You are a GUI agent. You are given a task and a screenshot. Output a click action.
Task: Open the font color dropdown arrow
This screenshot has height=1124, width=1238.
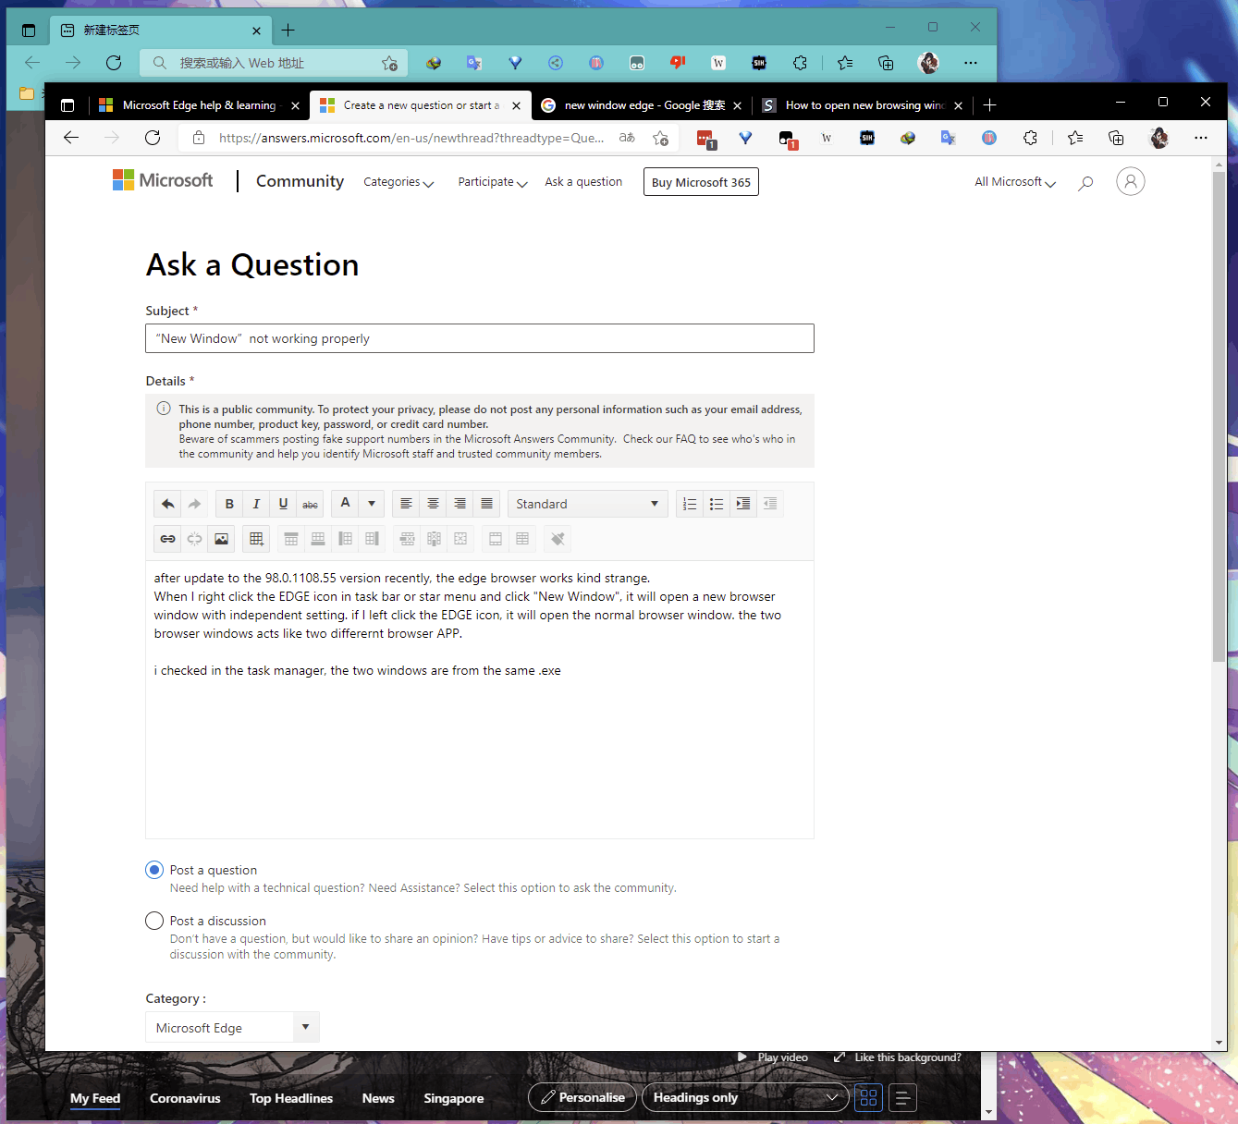pyautogui.click(x=372, y=504)
